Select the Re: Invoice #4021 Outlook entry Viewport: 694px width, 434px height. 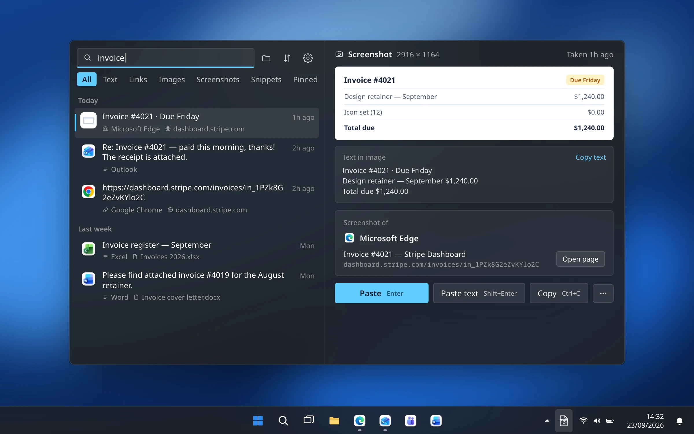(197, 158)
